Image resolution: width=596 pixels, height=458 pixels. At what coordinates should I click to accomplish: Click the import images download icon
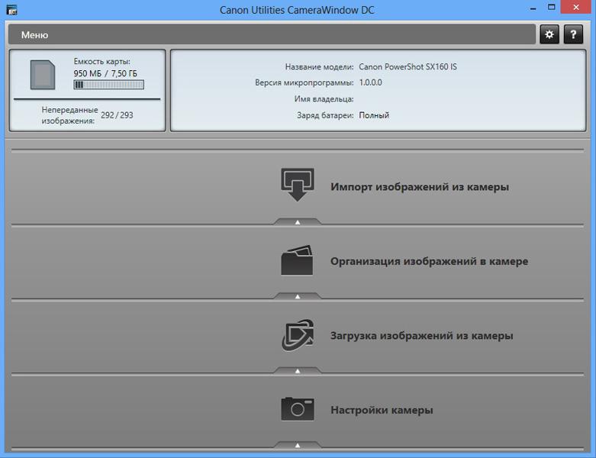pos(297,185)
